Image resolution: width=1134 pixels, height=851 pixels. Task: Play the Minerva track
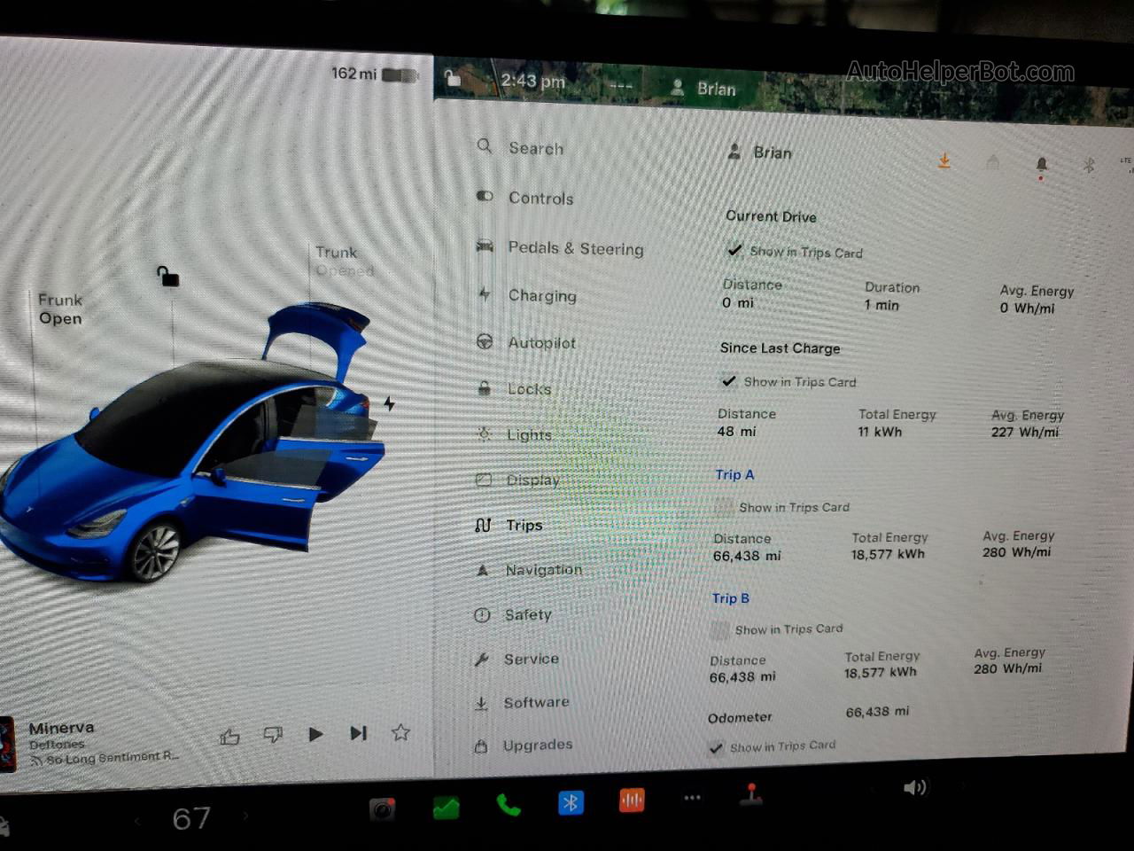tap(315, 734)
